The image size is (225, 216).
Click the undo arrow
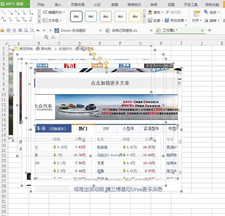[x=38, y=31]
